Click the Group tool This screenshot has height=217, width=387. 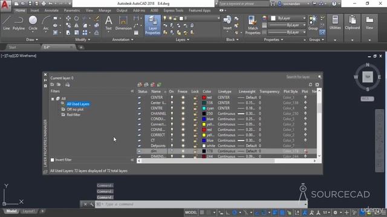(313, 23)
